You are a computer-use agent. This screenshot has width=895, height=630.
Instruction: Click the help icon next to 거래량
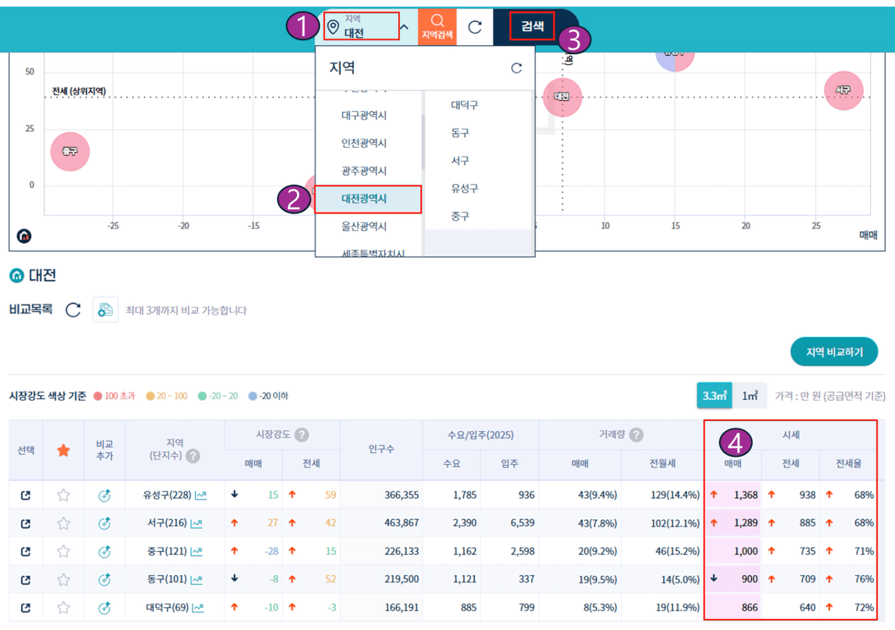[637, 435]
